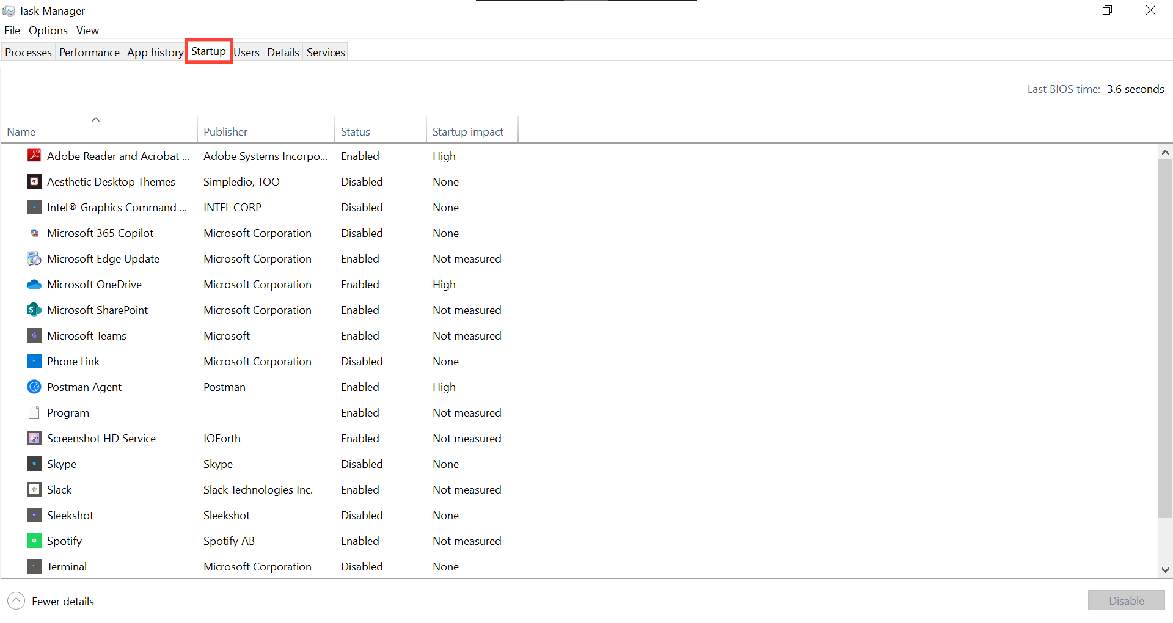Click the Skype icon

[34, 464]
